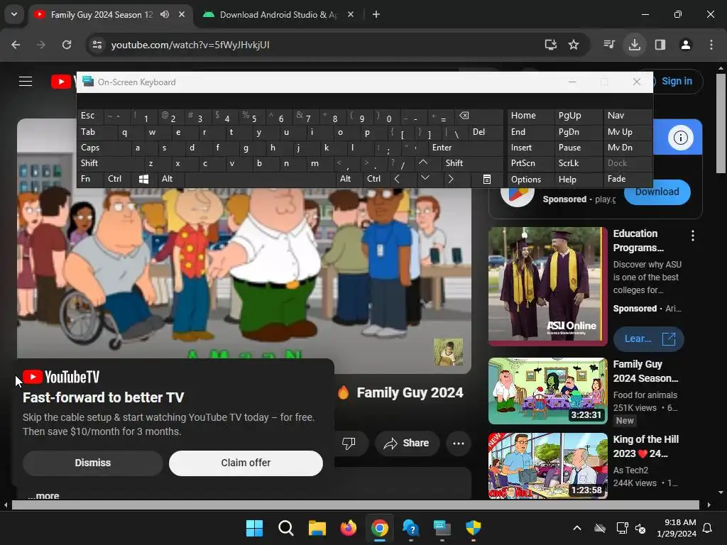The height and width of the screenshot is (545, 727).
Task: Expand description with ...more
Action: (x=43, y=495)
